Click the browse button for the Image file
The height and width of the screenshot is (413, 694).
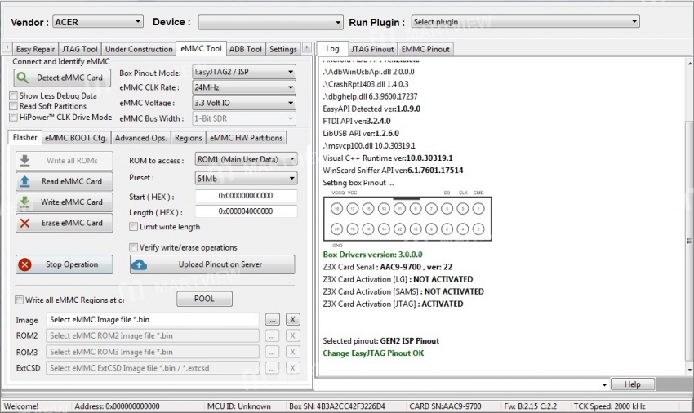pyautogui.click(x=273, y=320)
